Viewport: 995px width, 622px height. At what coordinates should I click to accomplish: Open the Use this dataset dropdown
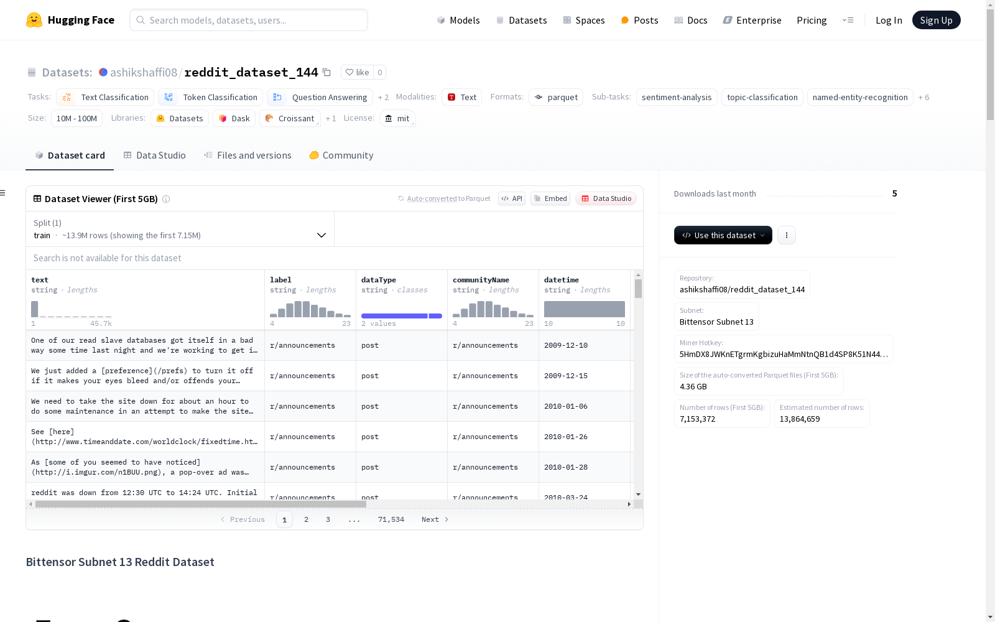[x=723, y=235]
